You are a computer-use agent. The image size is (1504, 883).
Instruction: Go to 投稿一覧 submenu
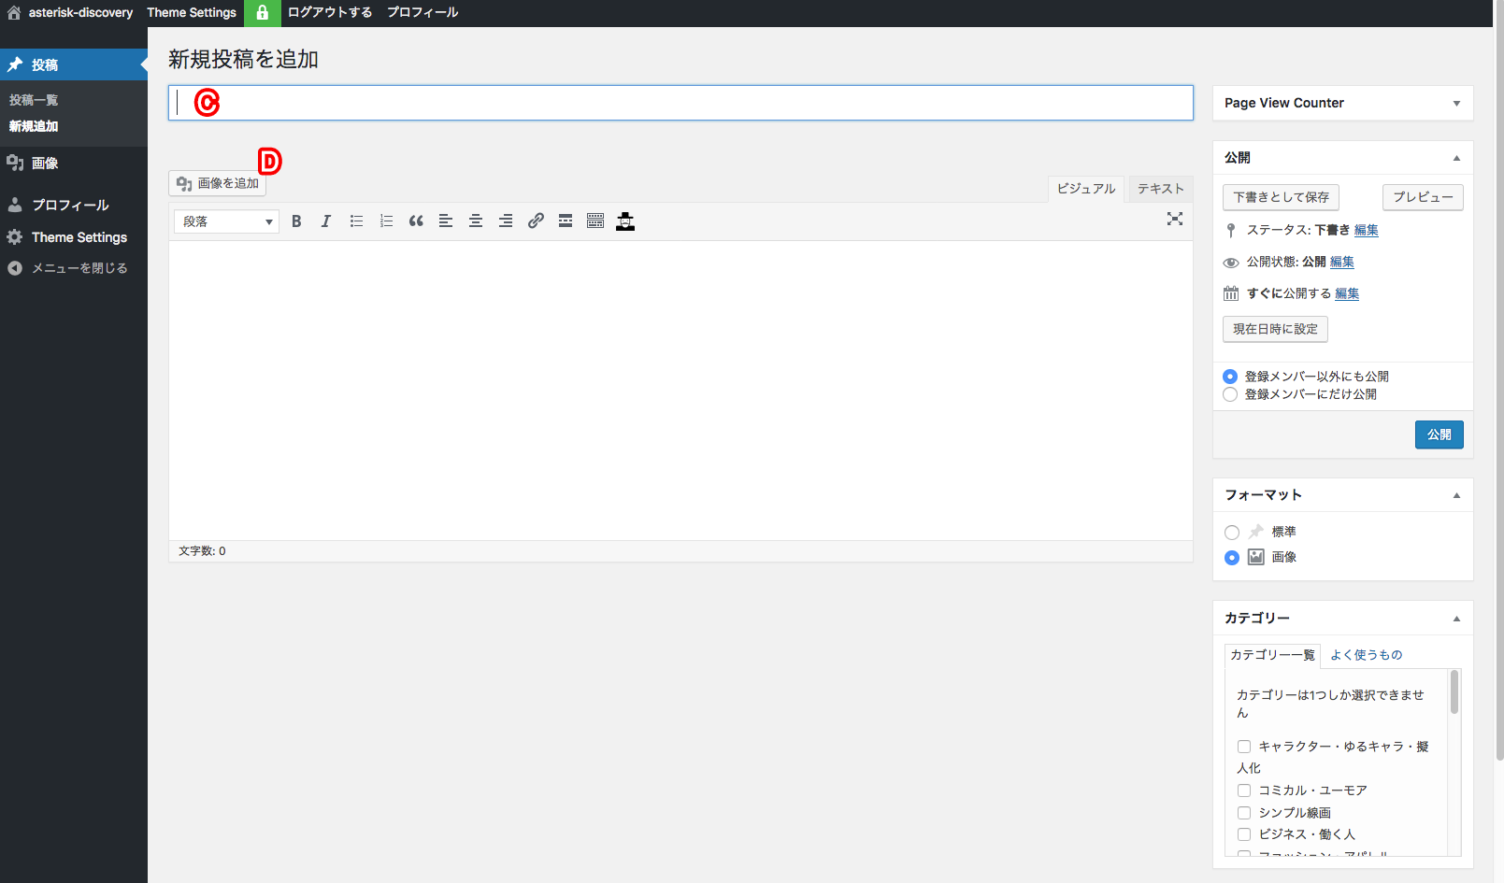(34, 100)
